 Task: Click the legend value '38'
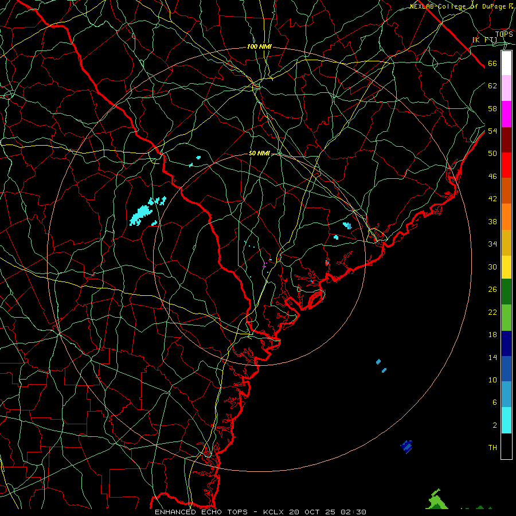click(492, 222)
